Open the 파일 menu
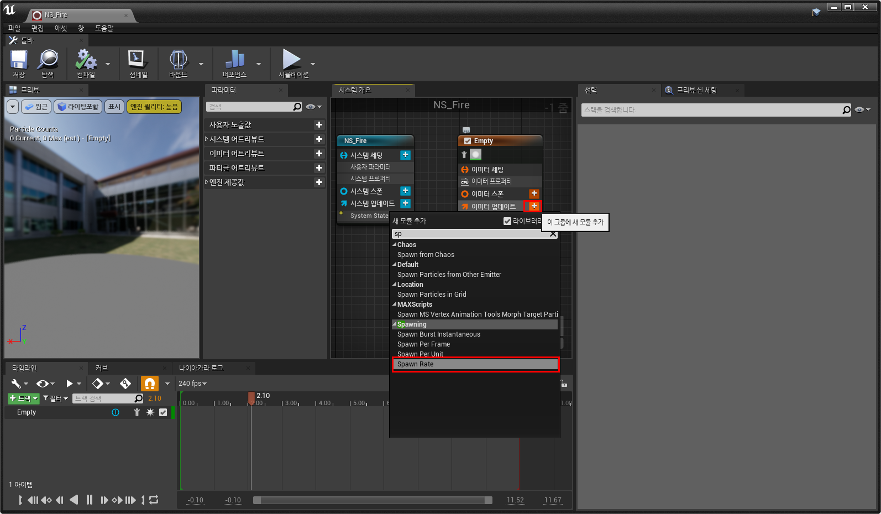This screenshot has width=881, height=514. pos(14,28)
